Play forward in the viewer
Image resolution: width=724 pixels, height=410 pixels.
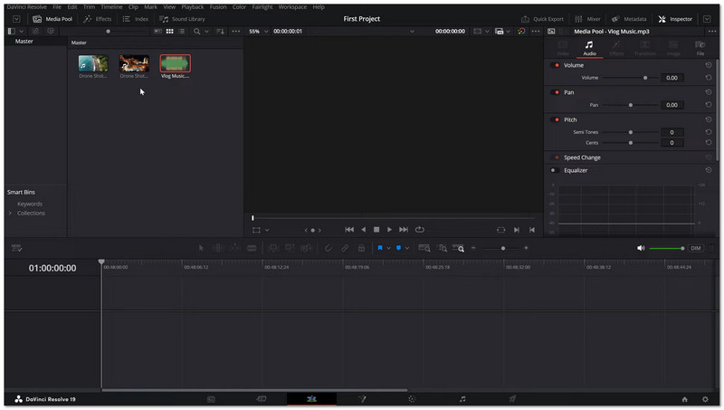pos(390,230)
